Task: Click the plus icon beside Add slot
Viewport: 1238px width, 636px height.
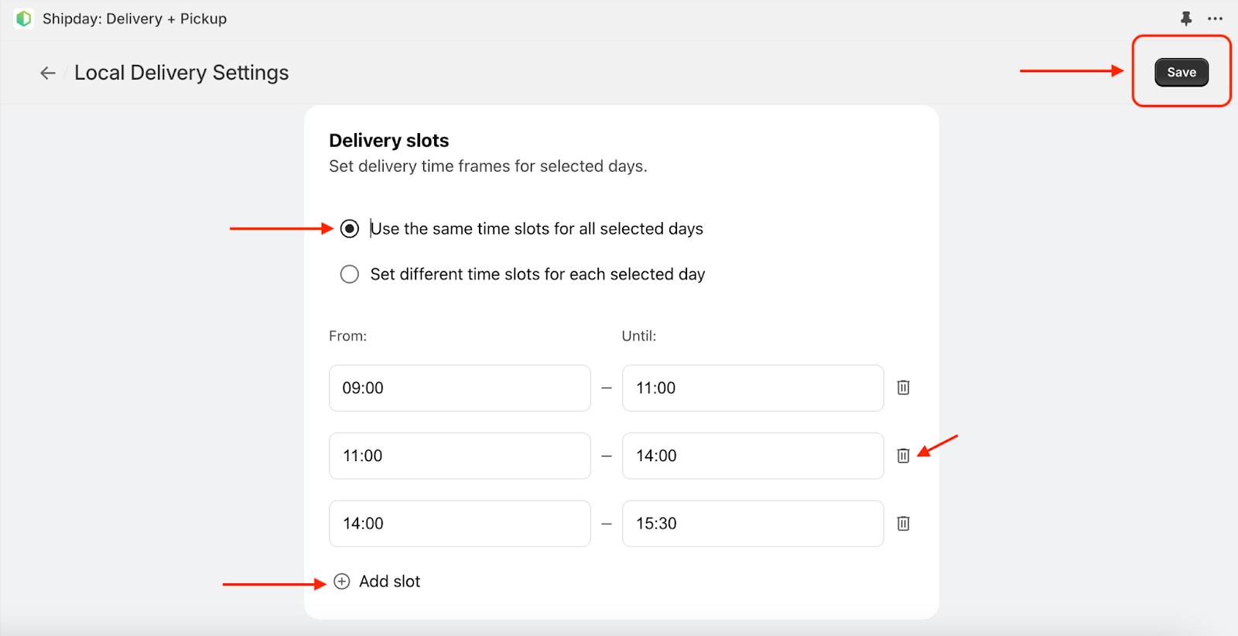Action: coord(342,582)
